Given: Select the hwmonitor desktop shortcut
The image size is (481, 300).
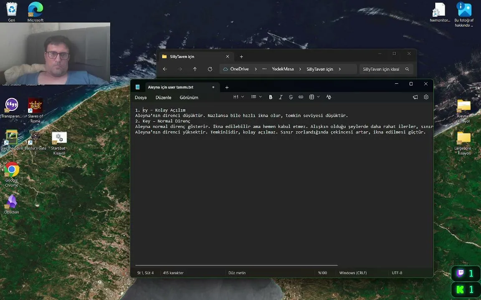Looking at the screenshot, I should pyautogui.click(x=440, y=12).
